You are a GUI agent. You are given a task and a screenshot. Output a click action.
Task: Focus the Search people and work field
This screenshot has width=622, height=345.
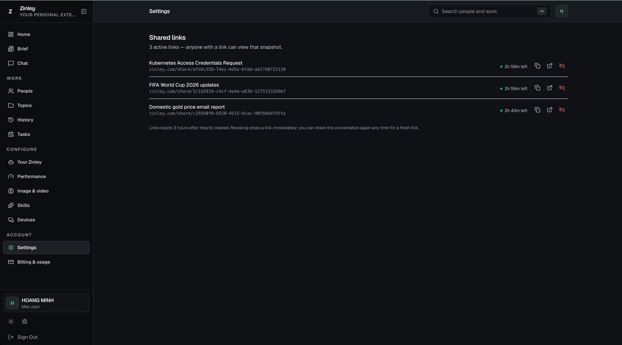(490, 11)
